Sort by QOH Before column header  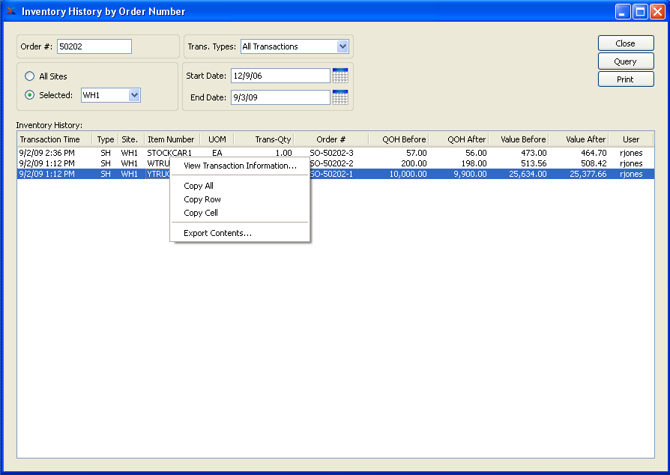click(398, 139)
